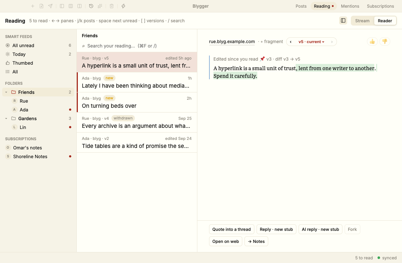Go to previous version with left chevron

pos(291,42)
